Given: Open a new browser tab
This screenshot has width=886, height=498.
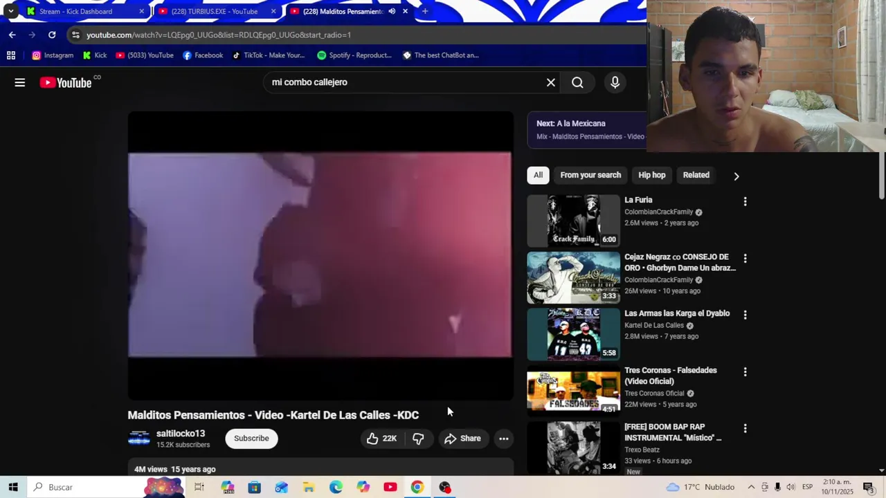Looking at the screenshot, I should [x=425, y=11].
